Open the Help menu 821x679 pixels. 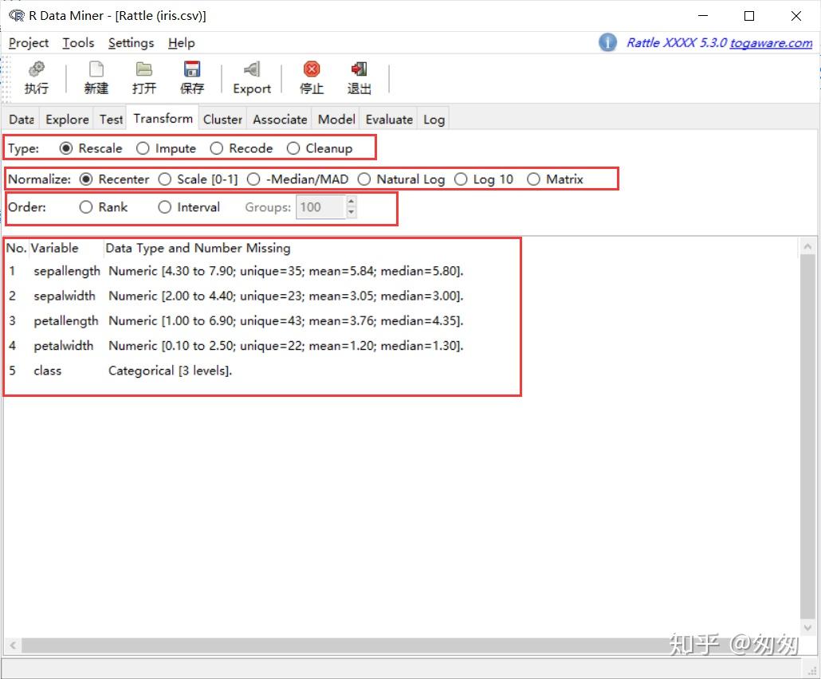(181, 43)
